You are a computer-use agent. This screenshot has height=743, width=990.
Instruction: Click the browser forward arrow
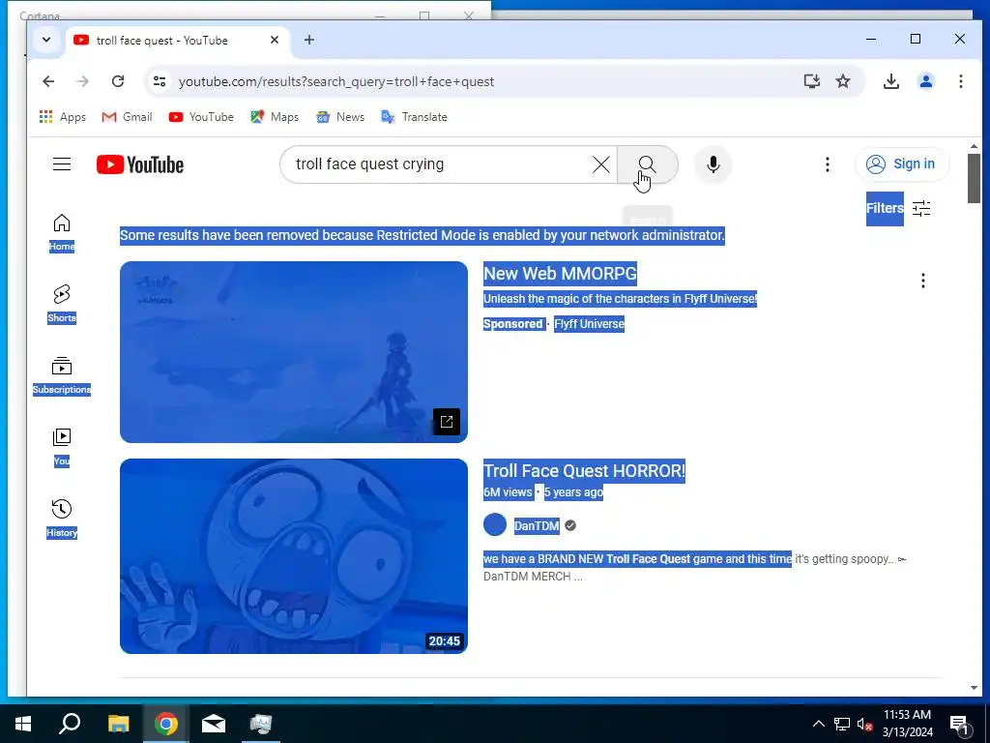point(83,81)
